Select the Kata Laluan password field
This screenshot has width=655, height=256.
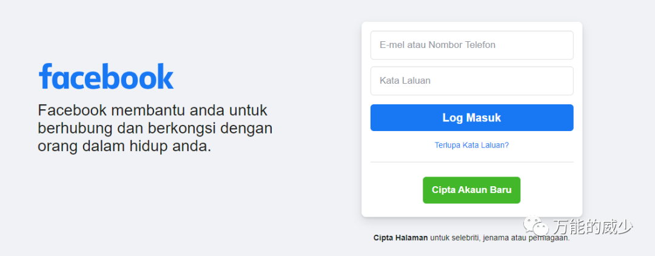[472, 81]
